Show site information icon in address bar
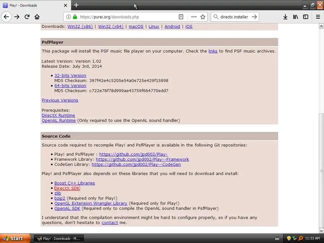Image resolution: width=324 pixels, height=243 pixels. (69, 17)
